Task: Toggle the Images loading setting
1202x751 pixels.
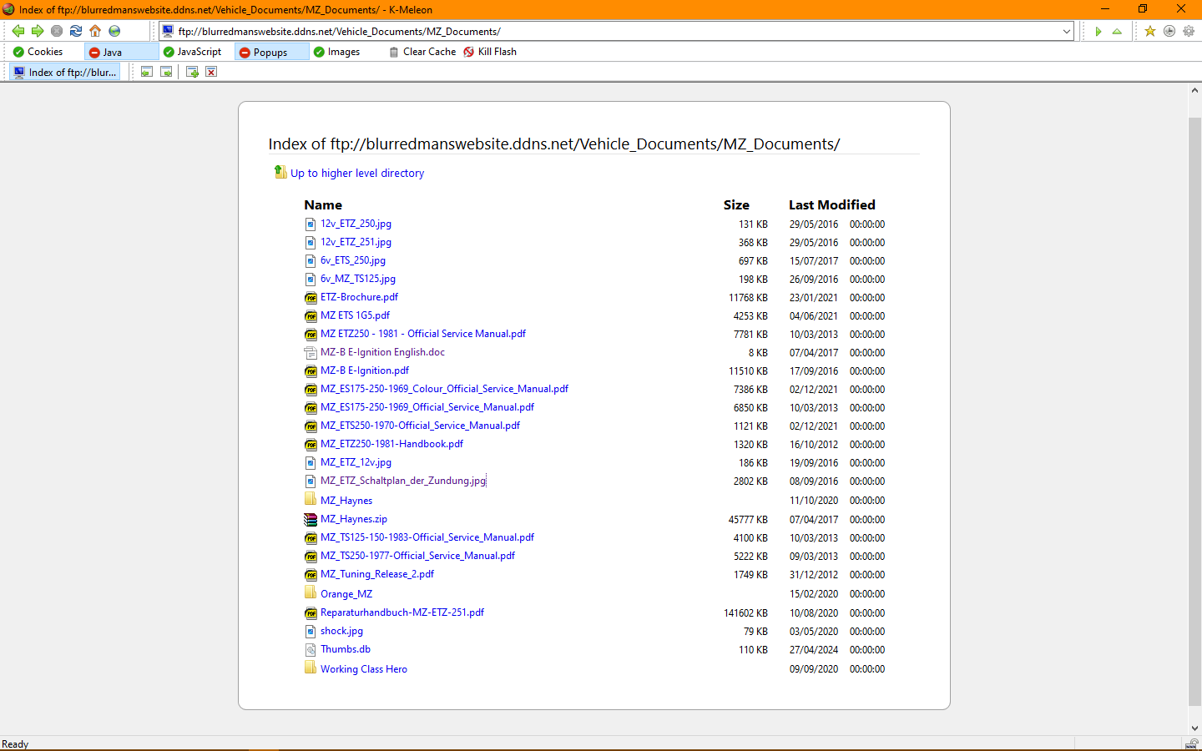Action: click(336, 52)
